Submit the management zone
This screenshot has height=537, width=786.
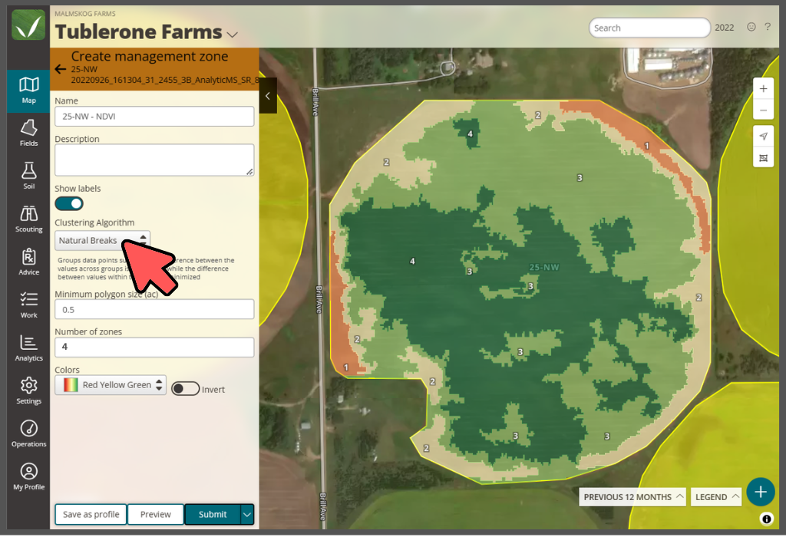point(213,515)
